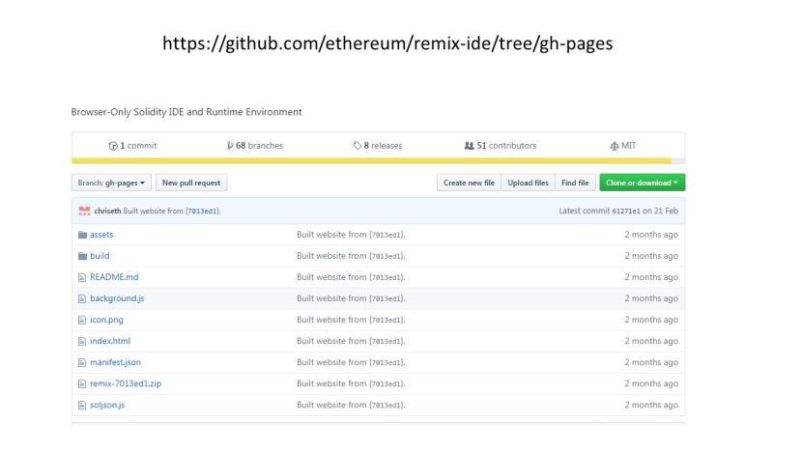This screenshot has height=451, width=802.
Task: Click the yellow language bar
Action: click(378, 161)
